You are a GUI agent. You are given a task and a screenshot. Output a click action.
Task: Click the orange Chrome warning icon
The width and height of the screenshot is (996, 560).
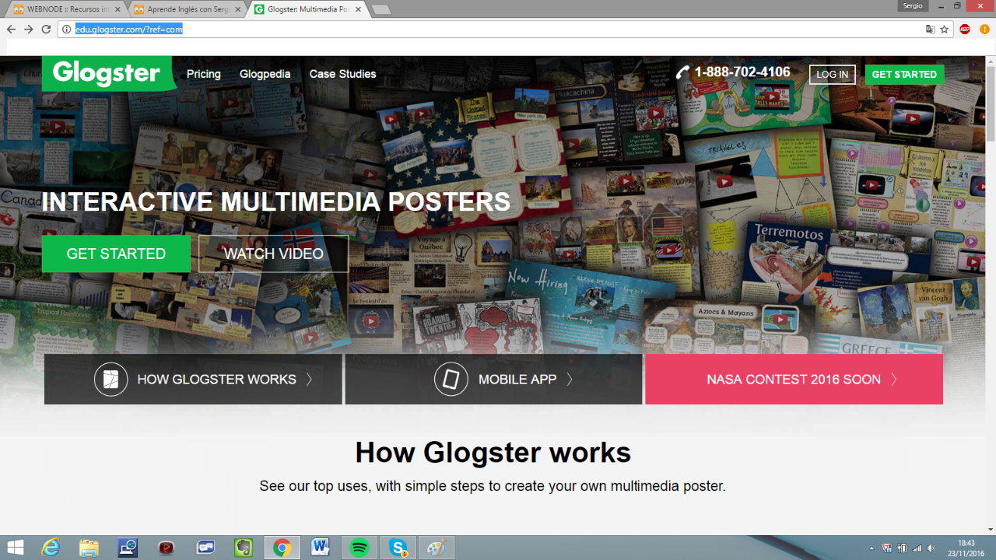[x=984, y=30]
